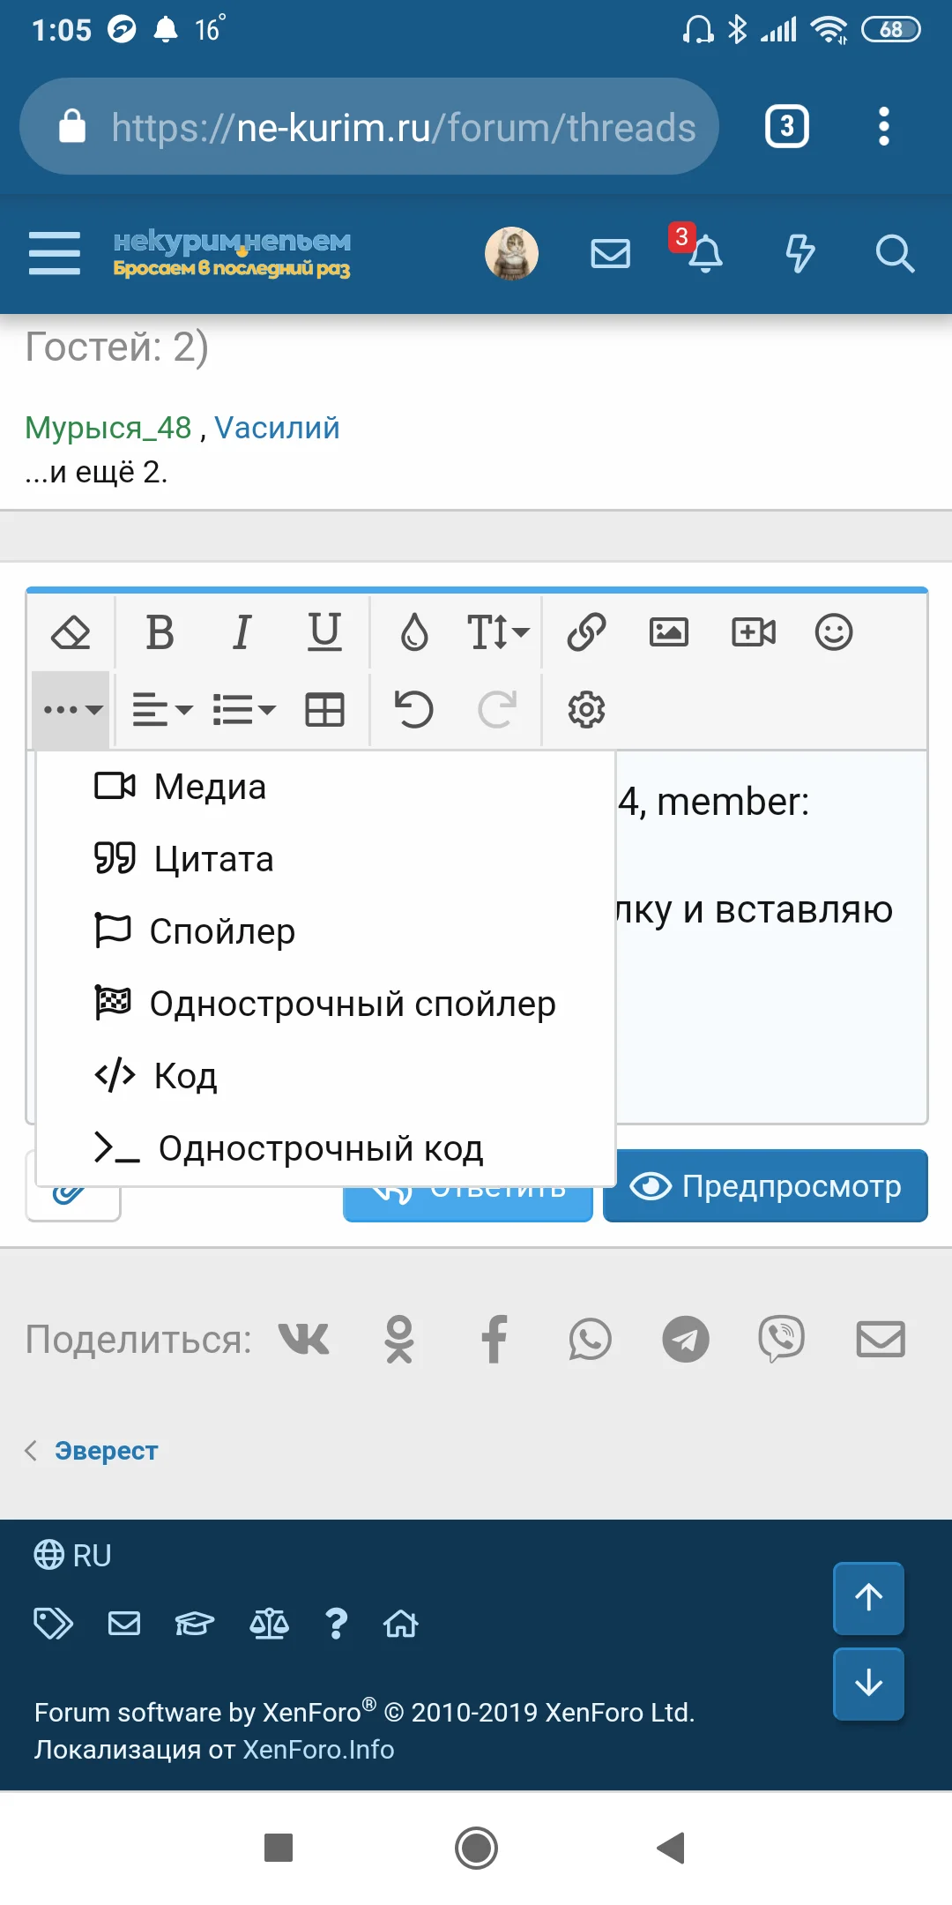Screen dimensions: 952x1905
Task: Select Цитата in the insert menu
Action: point(212,859)
